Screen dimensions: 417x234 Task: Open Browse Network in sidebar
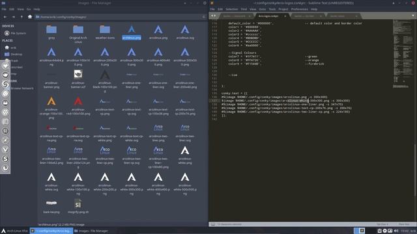coord(22,88)
